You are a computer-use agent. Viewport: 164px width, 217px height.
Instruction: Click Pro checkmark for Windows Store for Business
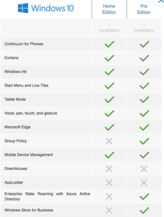(144, 210)
